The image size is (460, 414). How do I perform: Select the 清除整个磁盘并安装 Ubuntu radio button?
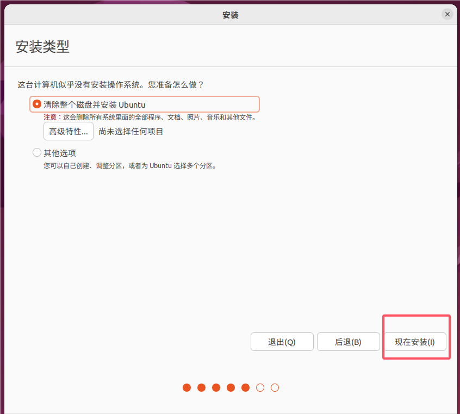click(x=37, y=104)
